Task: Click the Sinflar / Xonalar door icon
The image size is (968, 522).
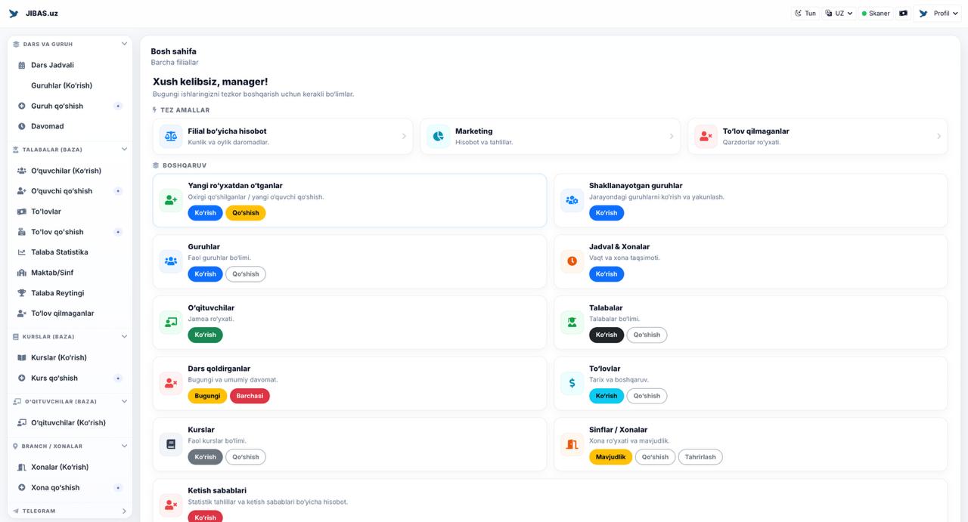Action: pyautogui.click(x=572, y=444)
